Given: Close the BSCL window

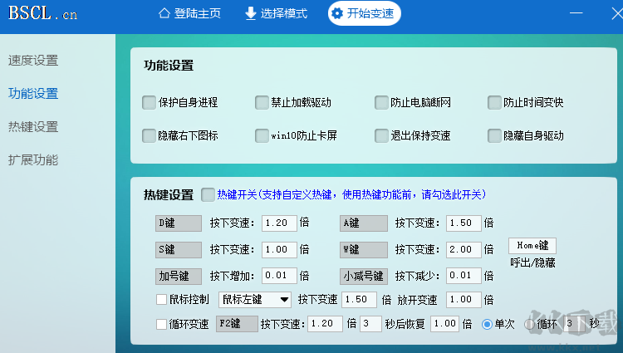Looking at the screenshot, I should pos(617,13).
